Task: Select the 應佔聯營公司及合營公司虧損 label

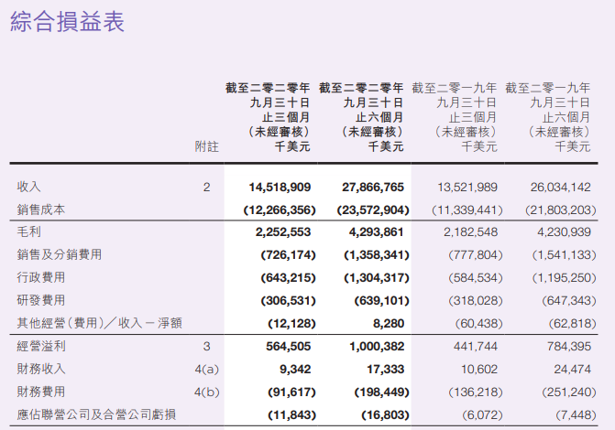Action: (96, 414)
